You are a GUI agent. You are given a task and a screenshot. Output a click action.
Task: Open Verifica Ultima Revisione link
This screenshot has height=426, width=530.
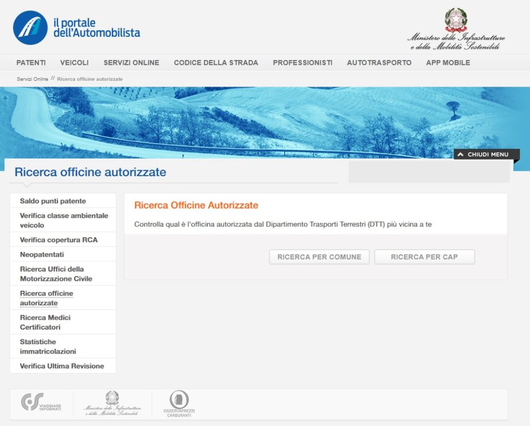pyautogui.click(x=63, y=366)
